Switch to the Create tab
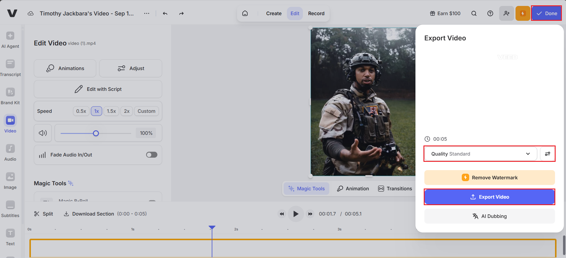566x258 pixels. 273,13
